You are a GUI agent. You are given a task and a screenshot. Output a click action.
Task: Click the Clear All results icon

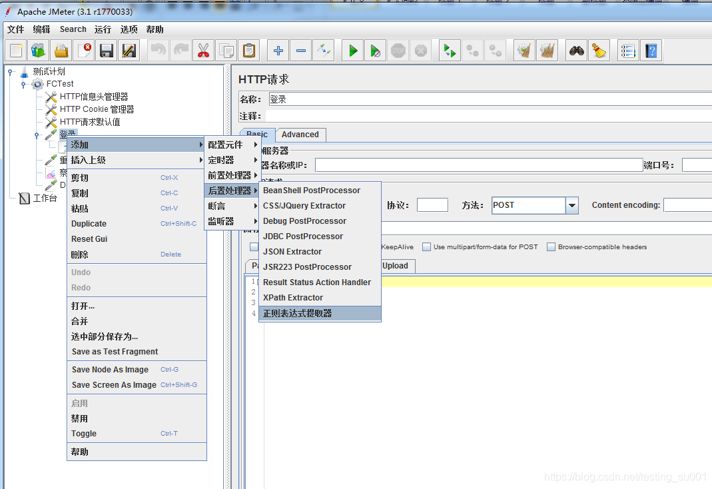click(547, 51)
